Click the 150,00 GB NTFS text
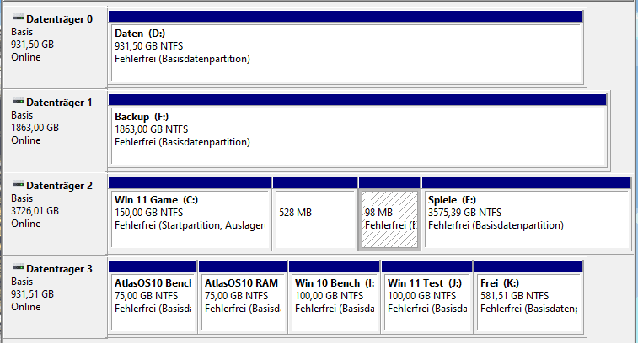This screenshot has height=343, width=638. tap(149, 213)
